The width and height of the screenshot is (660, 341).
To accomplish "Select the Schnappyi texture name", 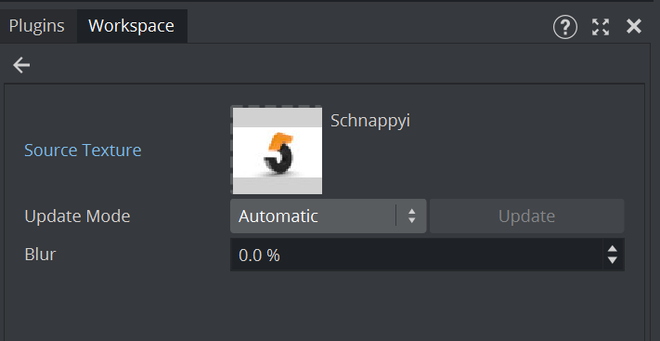I will click(x=370, y=121).
